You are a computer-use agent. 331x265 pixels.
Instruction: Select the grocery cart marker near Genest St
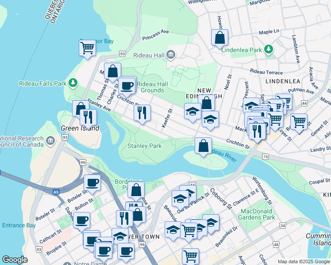tap(299, 122)
